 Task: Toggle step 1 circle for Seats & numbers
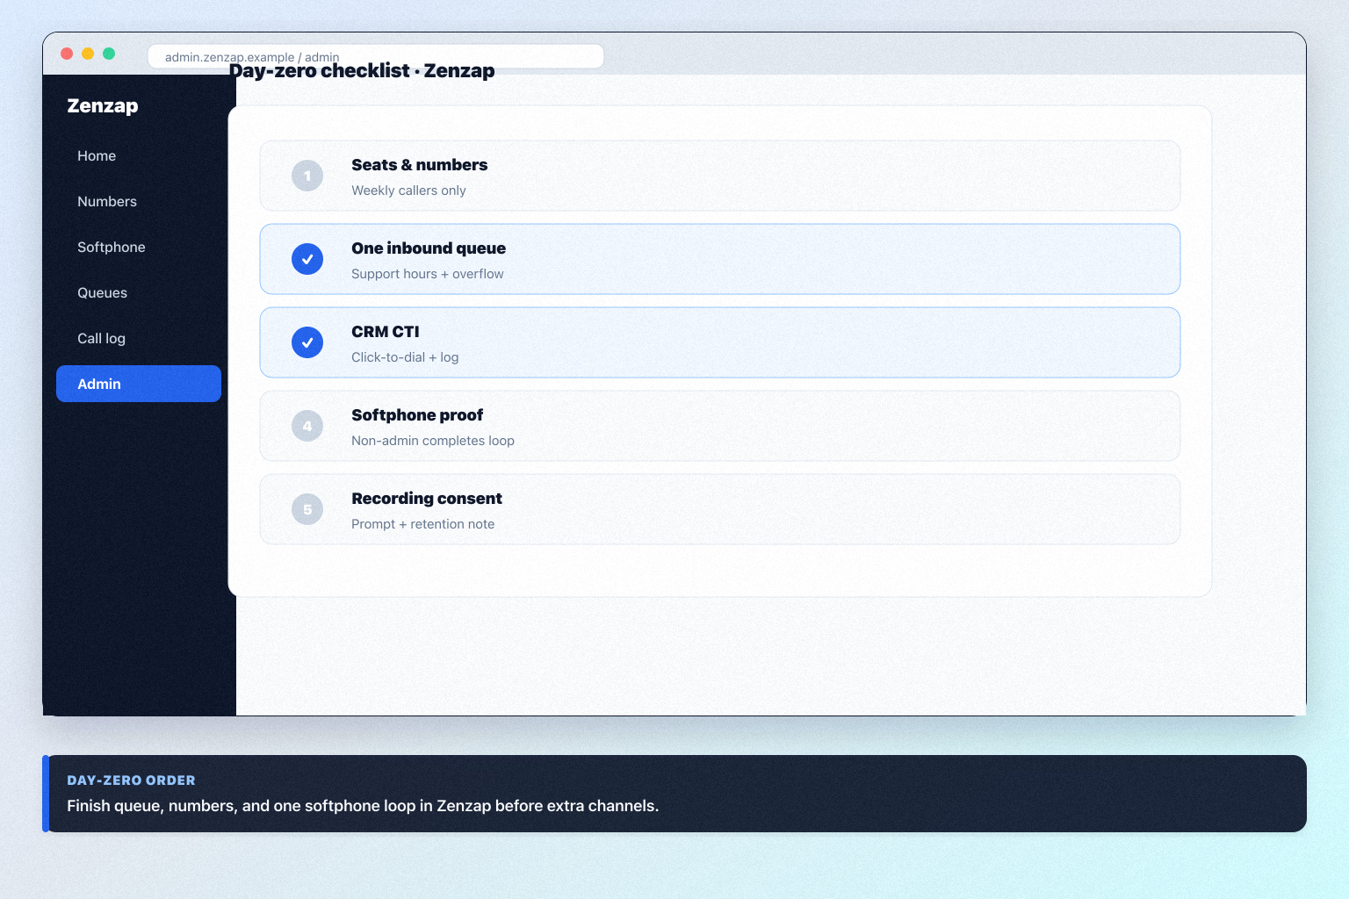pyautogui.click(x=307, y=176)
